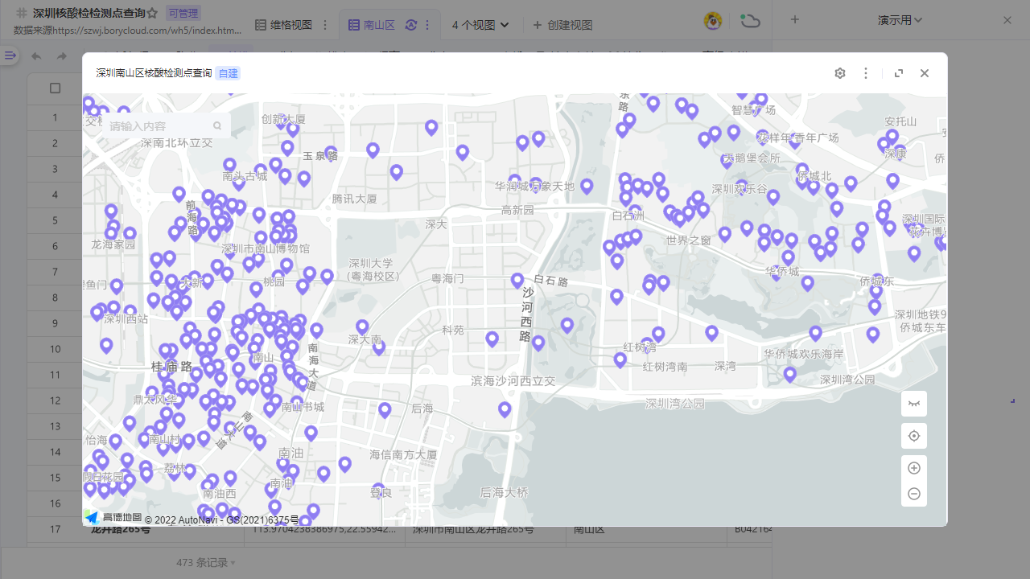
Task: Click the user avatar icon
Action: (x=712, y=21)
